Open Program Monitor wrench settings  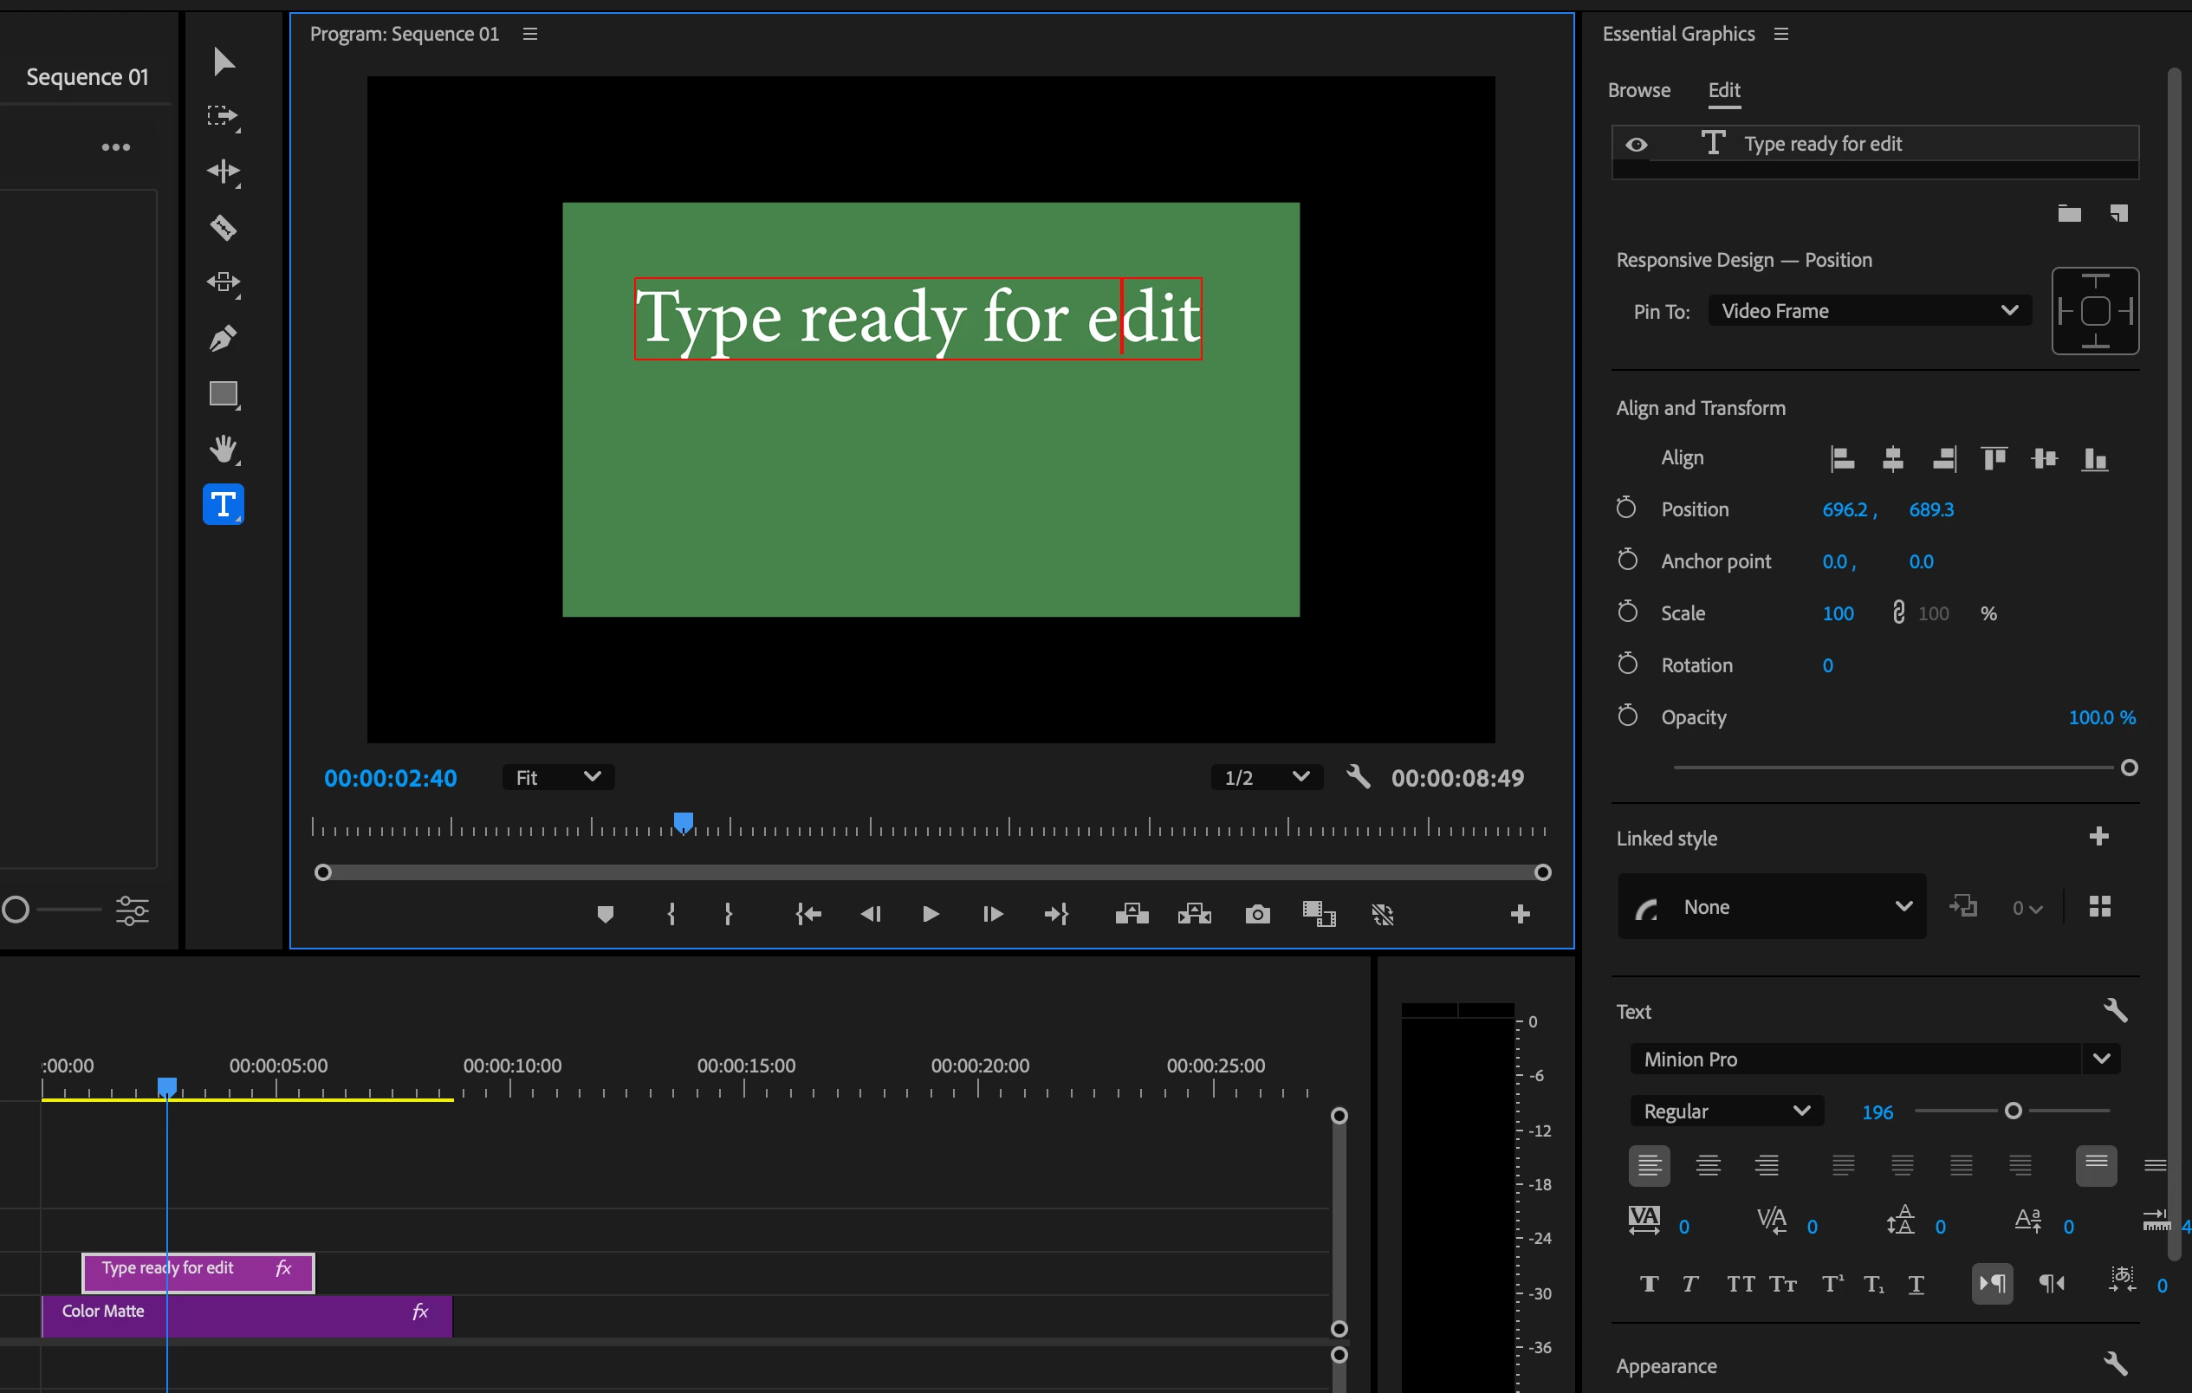point(1359,776)
